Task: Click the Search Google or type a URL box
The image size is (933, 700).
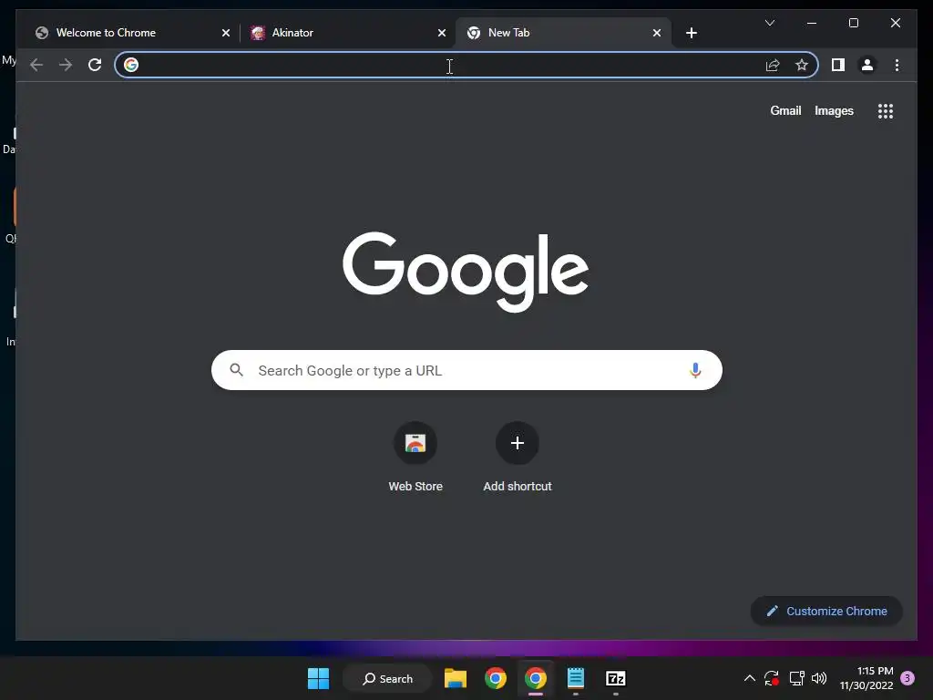Action: [466, 370]
